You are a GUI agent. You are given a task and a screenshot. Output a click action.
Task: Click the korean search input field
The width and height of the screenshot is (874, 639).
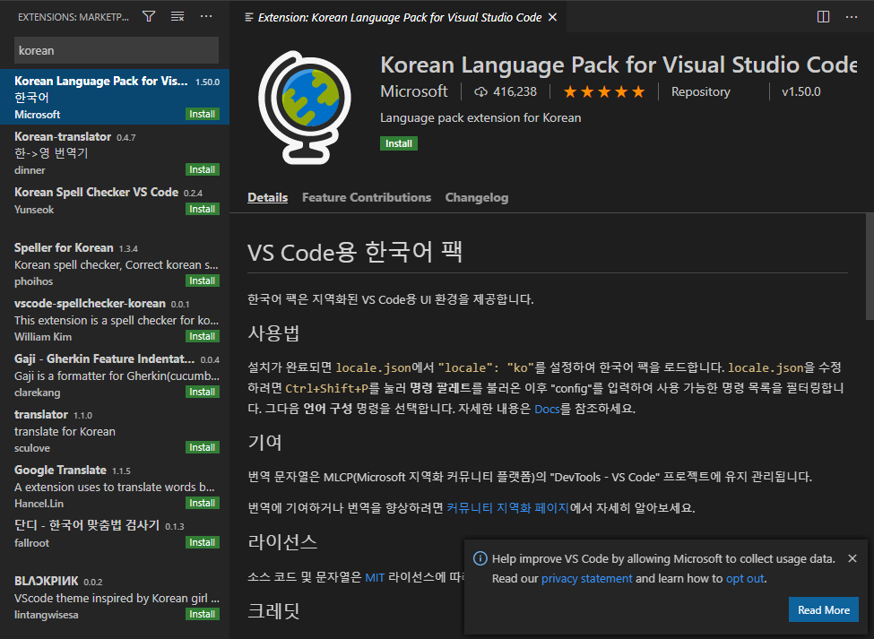click(x=117, y=50)
